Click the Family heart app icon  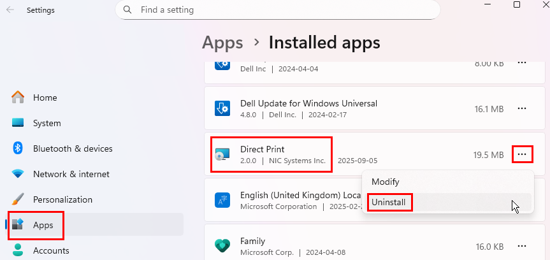[222, 247]
